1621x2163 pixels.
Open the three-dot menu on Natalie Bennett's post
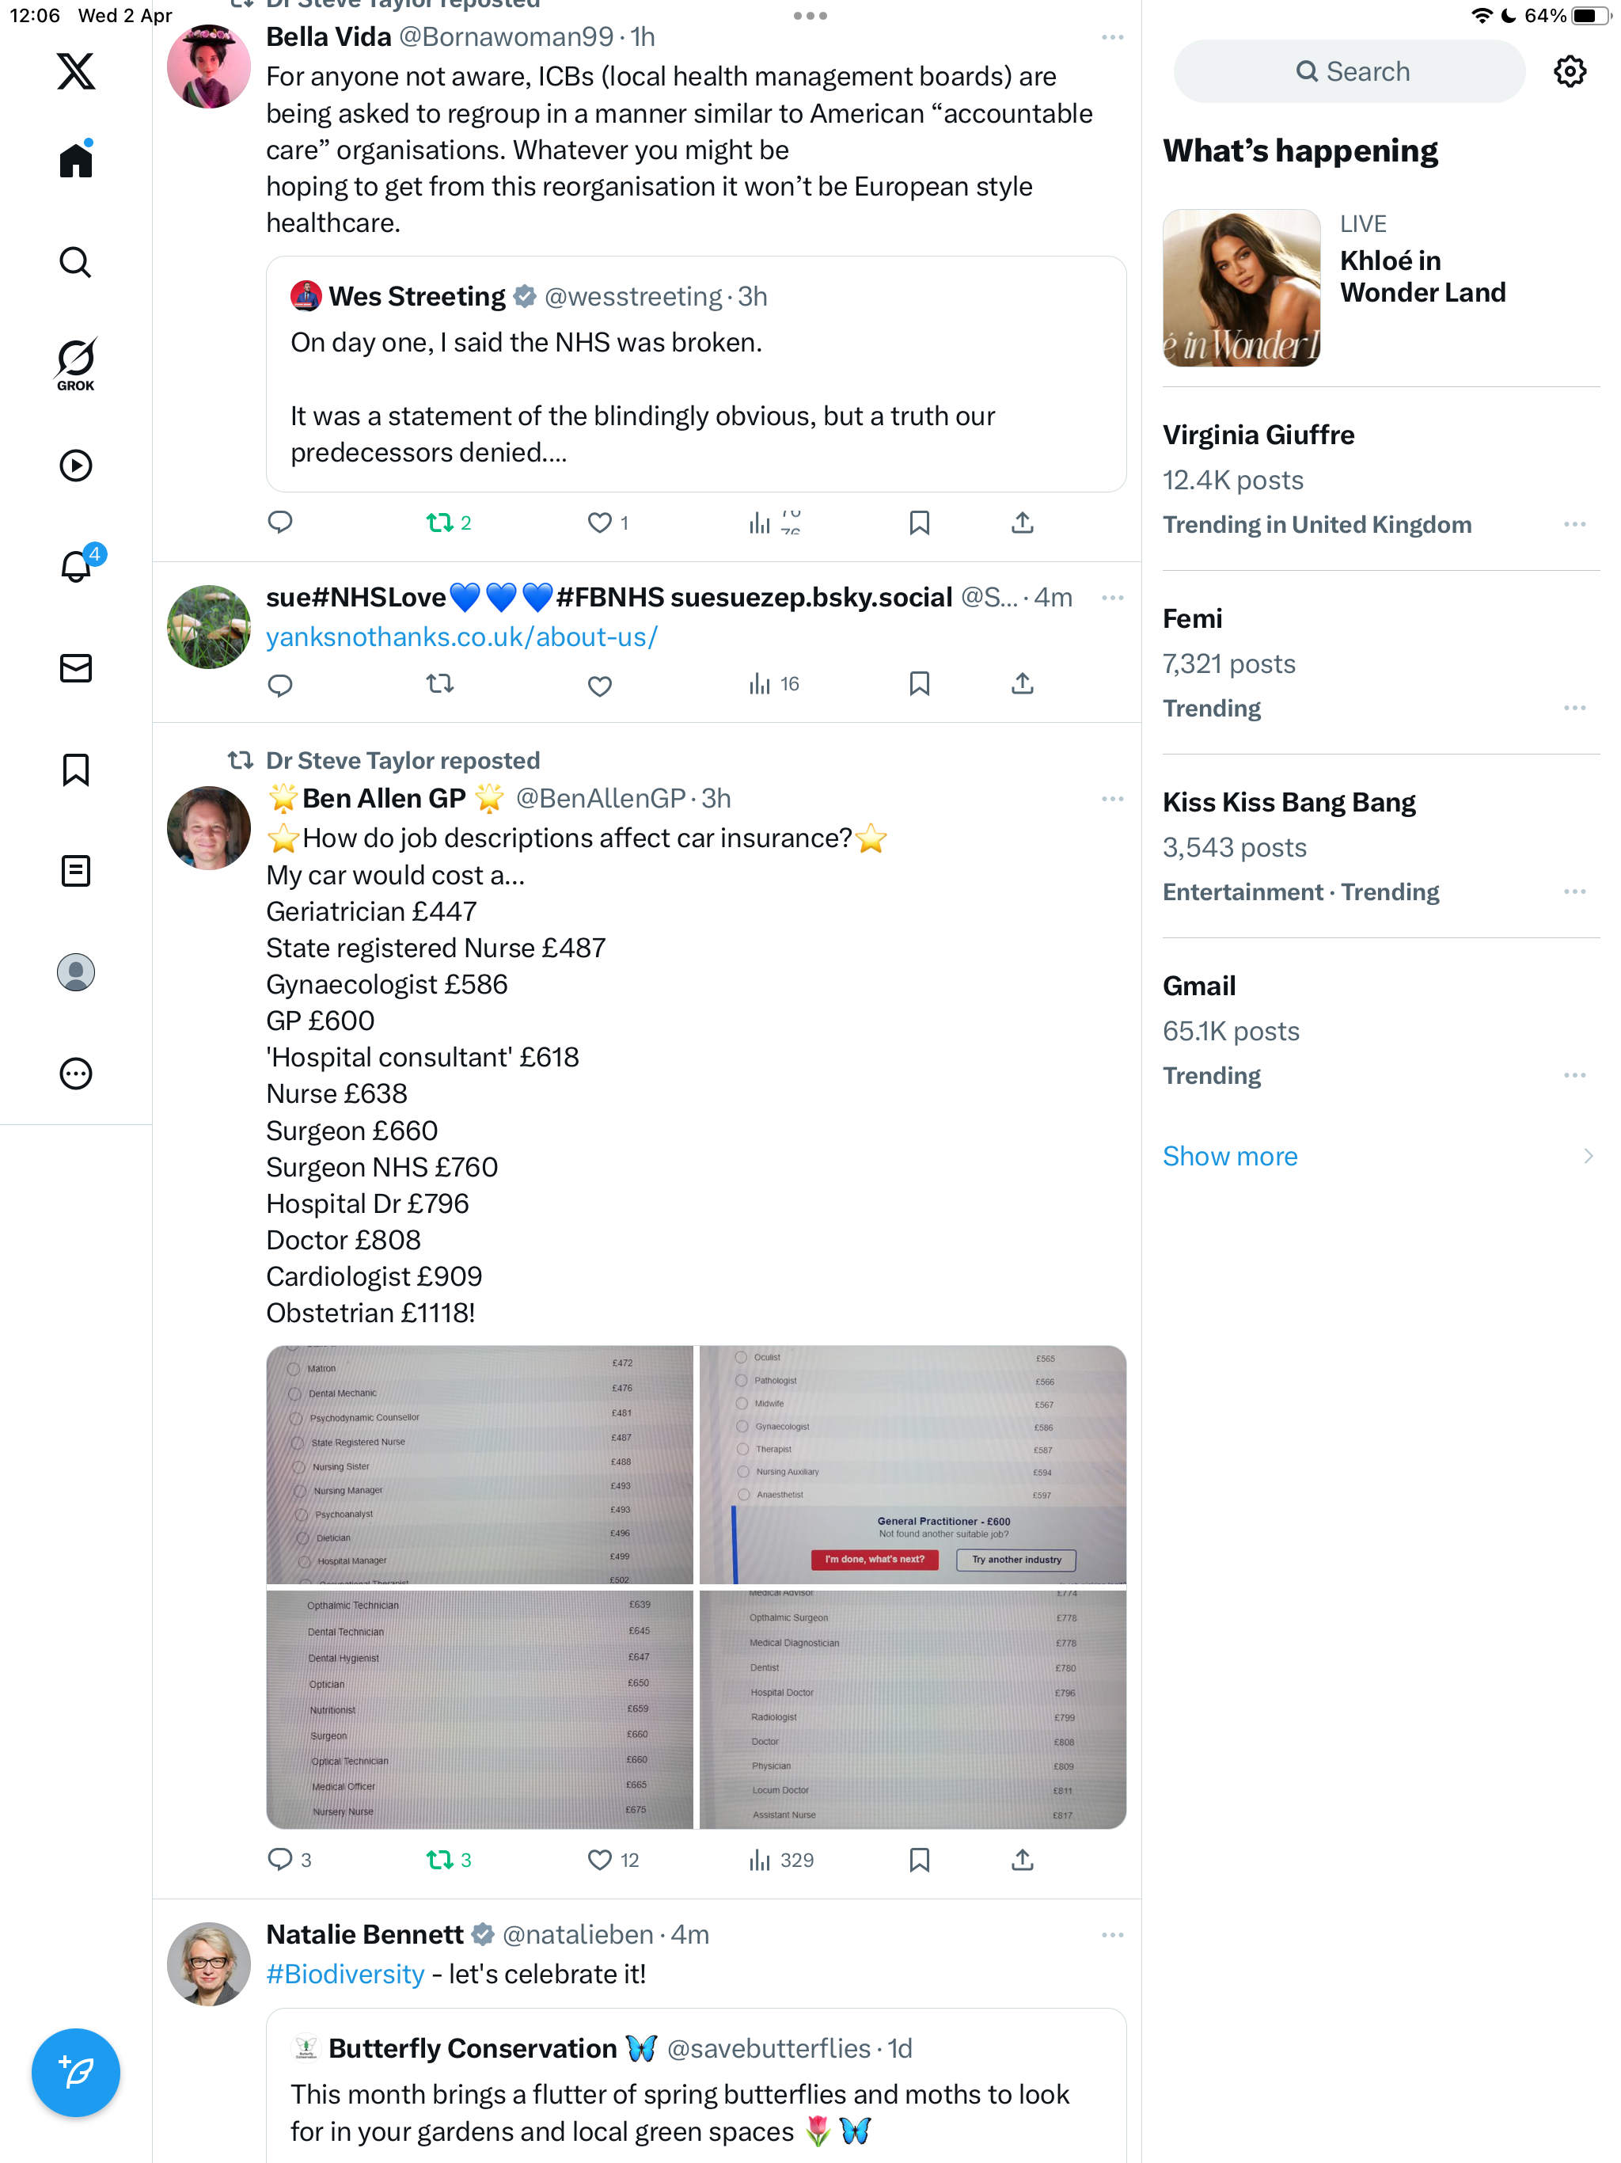[1111, 1934]
